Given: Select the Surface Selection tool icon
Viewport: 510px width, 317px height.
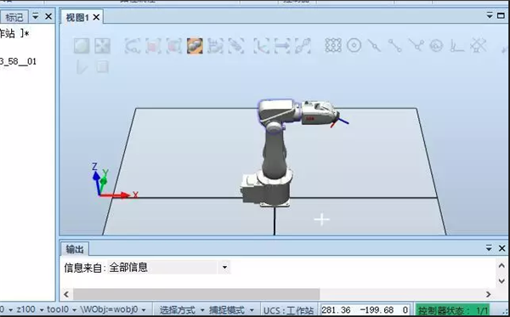Looking at the screenshot, I should [153, 46].
